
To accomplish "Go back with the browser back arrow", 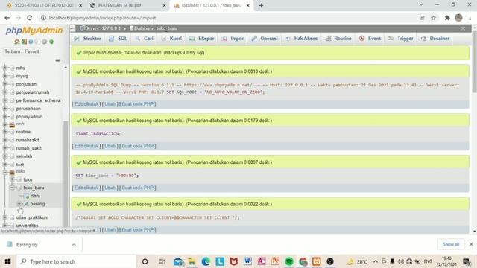I will pos(7,18).
